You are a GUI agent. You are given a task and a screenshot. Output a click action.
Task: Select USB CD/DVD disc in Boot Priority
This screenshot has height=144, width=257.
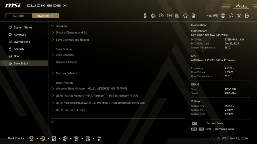point(65,138)
